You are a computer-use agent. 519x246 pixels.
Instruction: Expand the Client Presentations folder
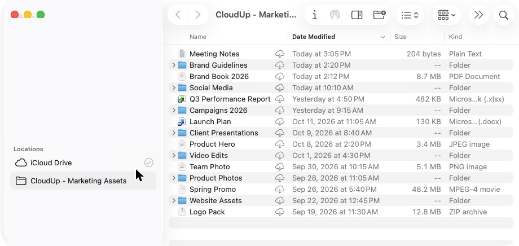(174, 133)
